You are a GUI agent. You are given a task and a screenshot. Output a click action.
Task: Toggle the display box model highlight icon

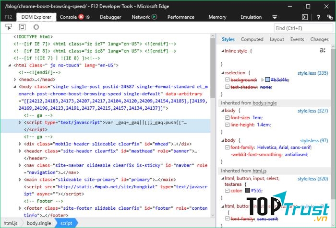pyautogui.click(x=22, y=28)
